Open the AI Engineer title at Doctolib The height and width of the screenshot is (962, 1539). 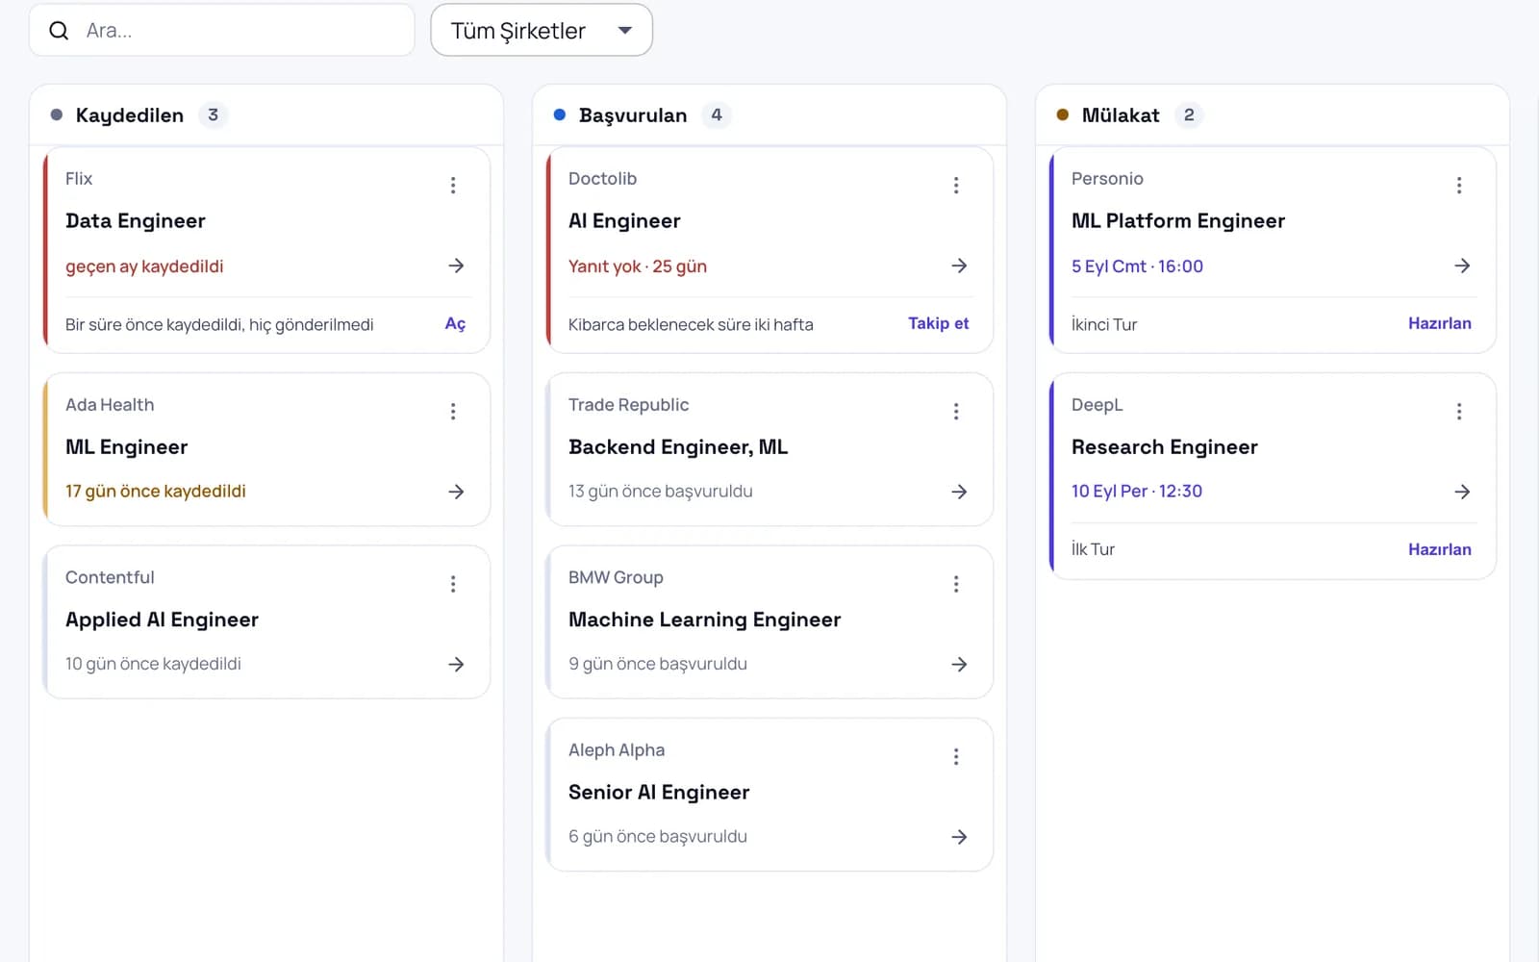point(624,221)
